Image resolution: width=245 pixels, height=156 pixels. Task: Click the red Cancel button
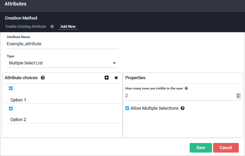(226, 148)
